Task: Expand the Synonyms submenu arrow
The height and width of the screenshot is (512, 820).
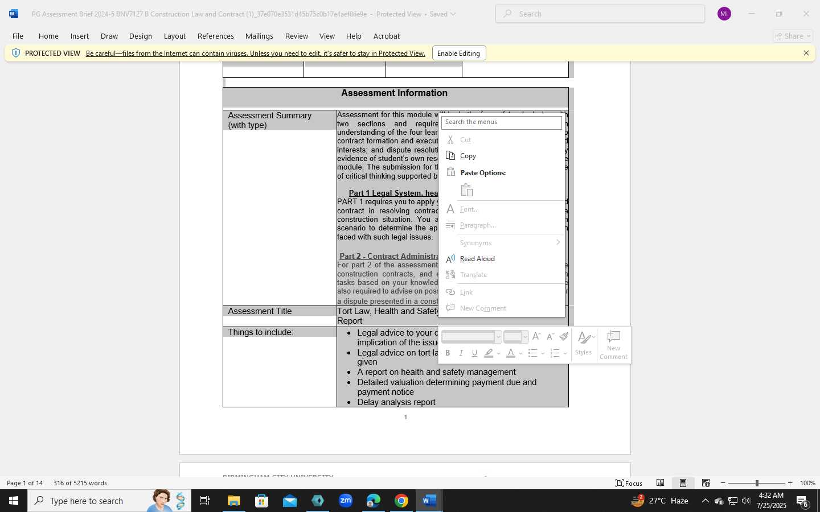Action: (558, 242)
